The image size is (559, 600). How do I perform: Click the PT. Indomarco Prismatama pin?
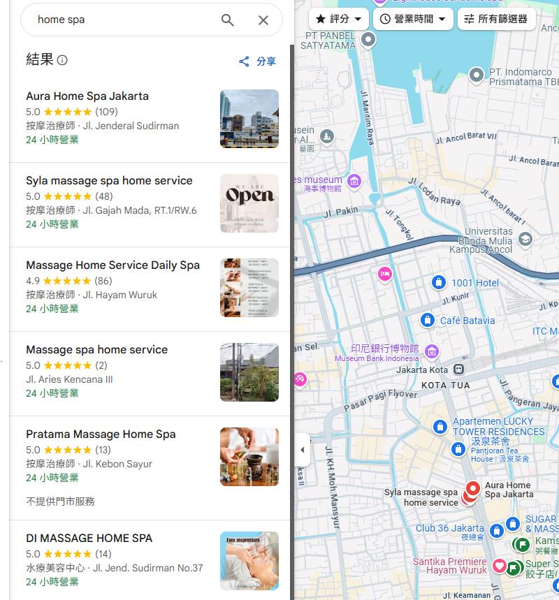coord(477,75)
